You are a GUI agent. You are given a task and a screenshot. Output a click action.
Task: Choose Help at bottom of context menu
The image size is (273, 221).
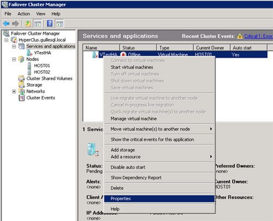coord(159,209)
